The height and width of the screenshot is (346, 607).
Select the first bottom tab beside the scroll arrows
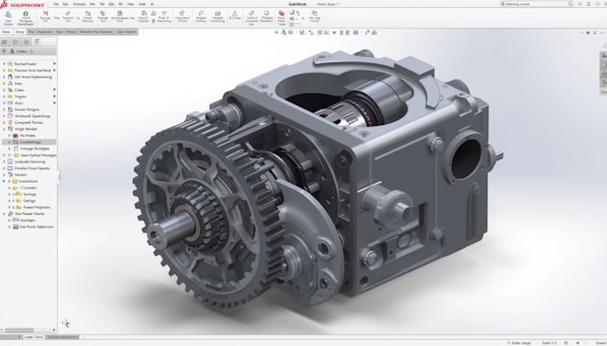coord(34,337)
